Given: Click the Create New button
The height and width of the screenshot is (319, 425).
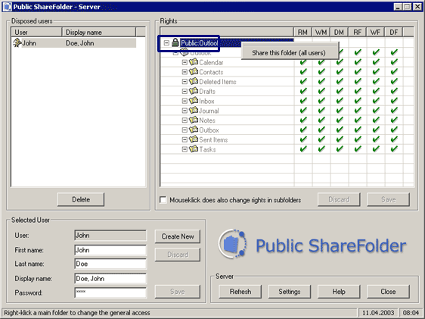Looking at the screenshot, I should click(178, 236).
